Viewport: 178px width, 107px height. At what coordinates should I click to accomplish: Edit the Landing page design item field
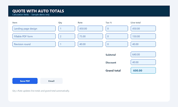click(34, 29)
